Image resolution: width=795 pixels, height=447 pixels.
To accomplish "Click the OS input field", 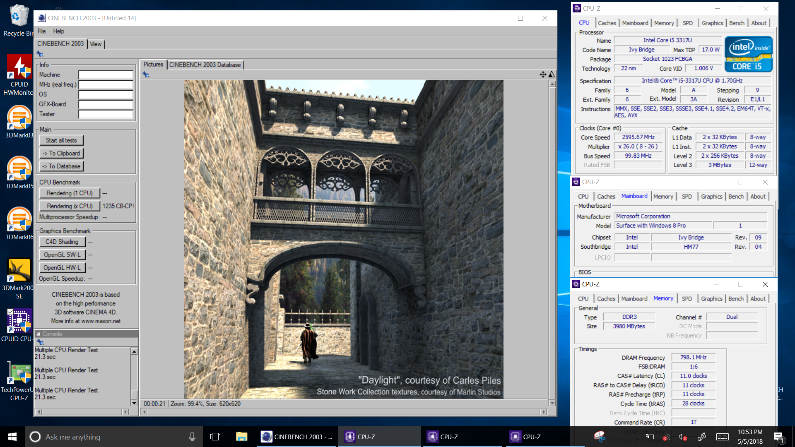I will click(x=106, y=94).
